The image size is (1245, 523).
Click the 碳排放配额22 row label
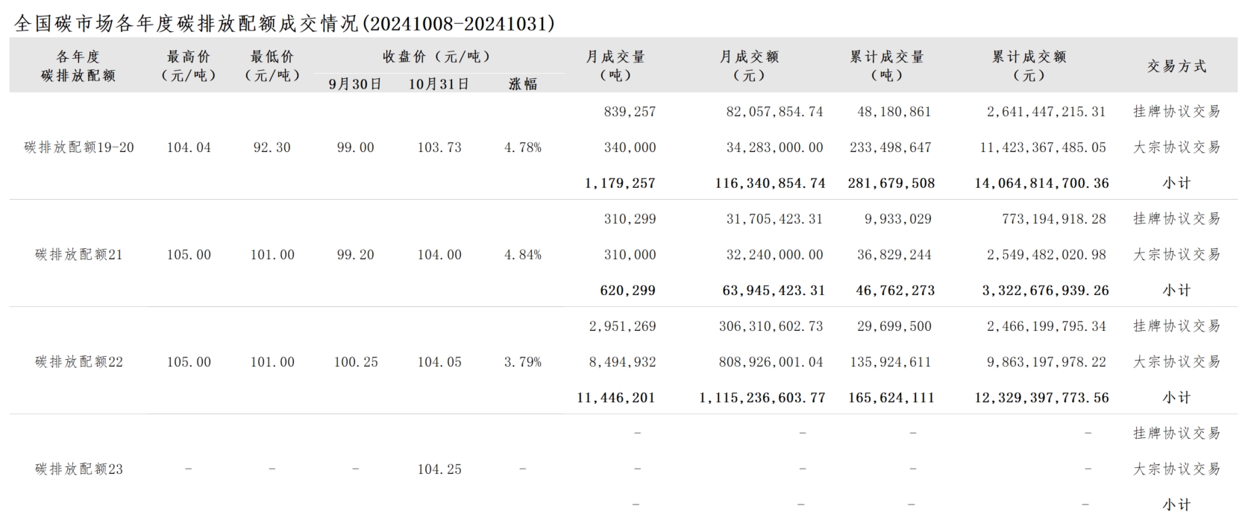coord(79,362)
